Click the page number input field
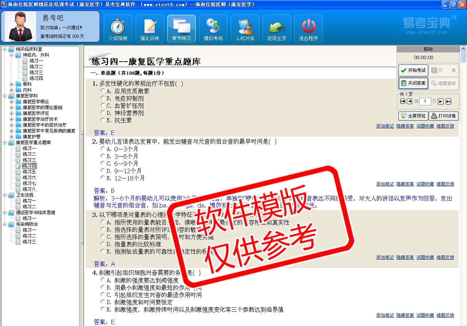The height and width of the screenshot is (326, 467). coord(425,101)
